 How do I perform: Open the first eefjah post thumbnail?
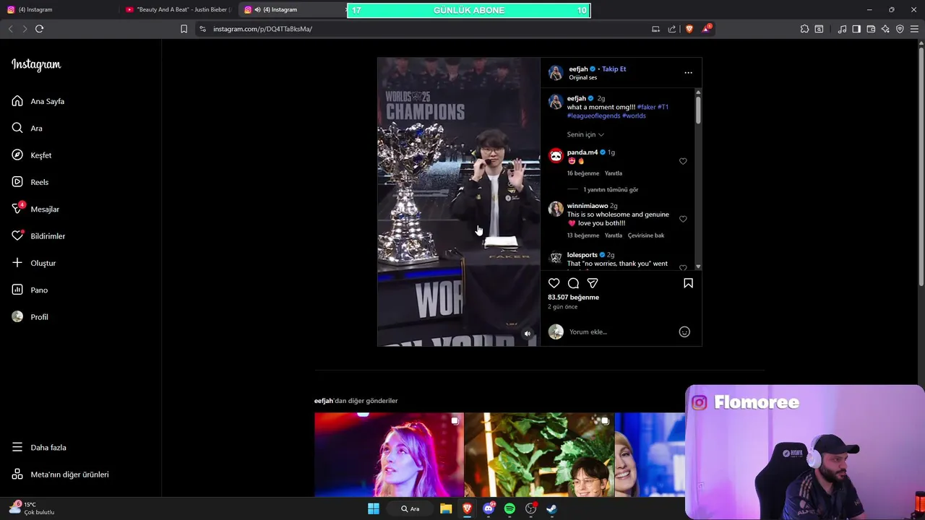[389, 454]
